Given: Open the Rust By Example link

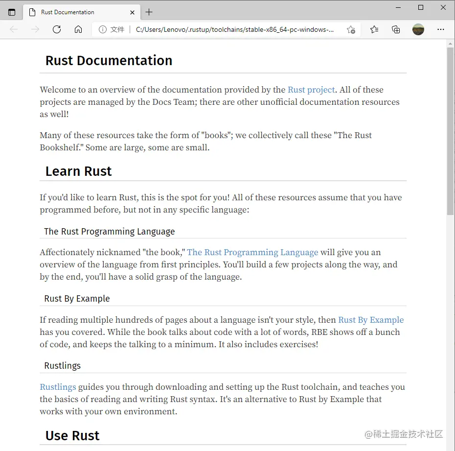Looking at the screenshot, I should pos(371,320).
